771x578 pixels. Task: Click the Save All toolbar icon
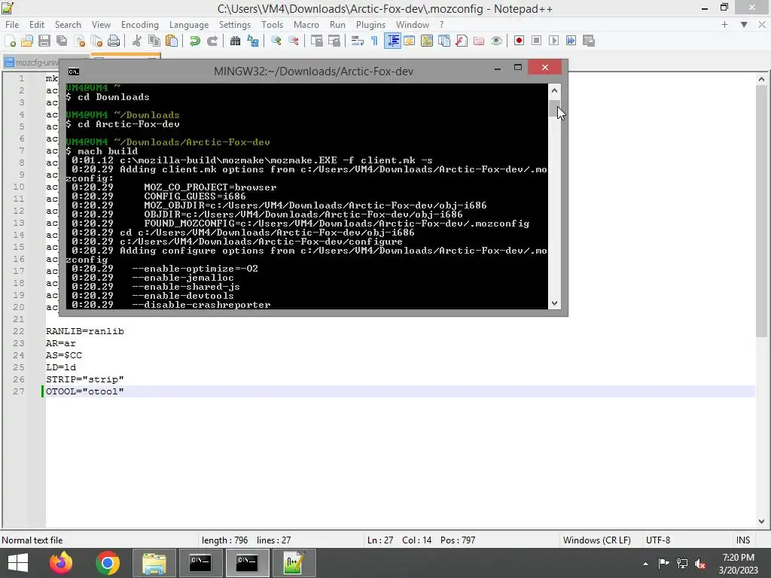pos(62,41)
